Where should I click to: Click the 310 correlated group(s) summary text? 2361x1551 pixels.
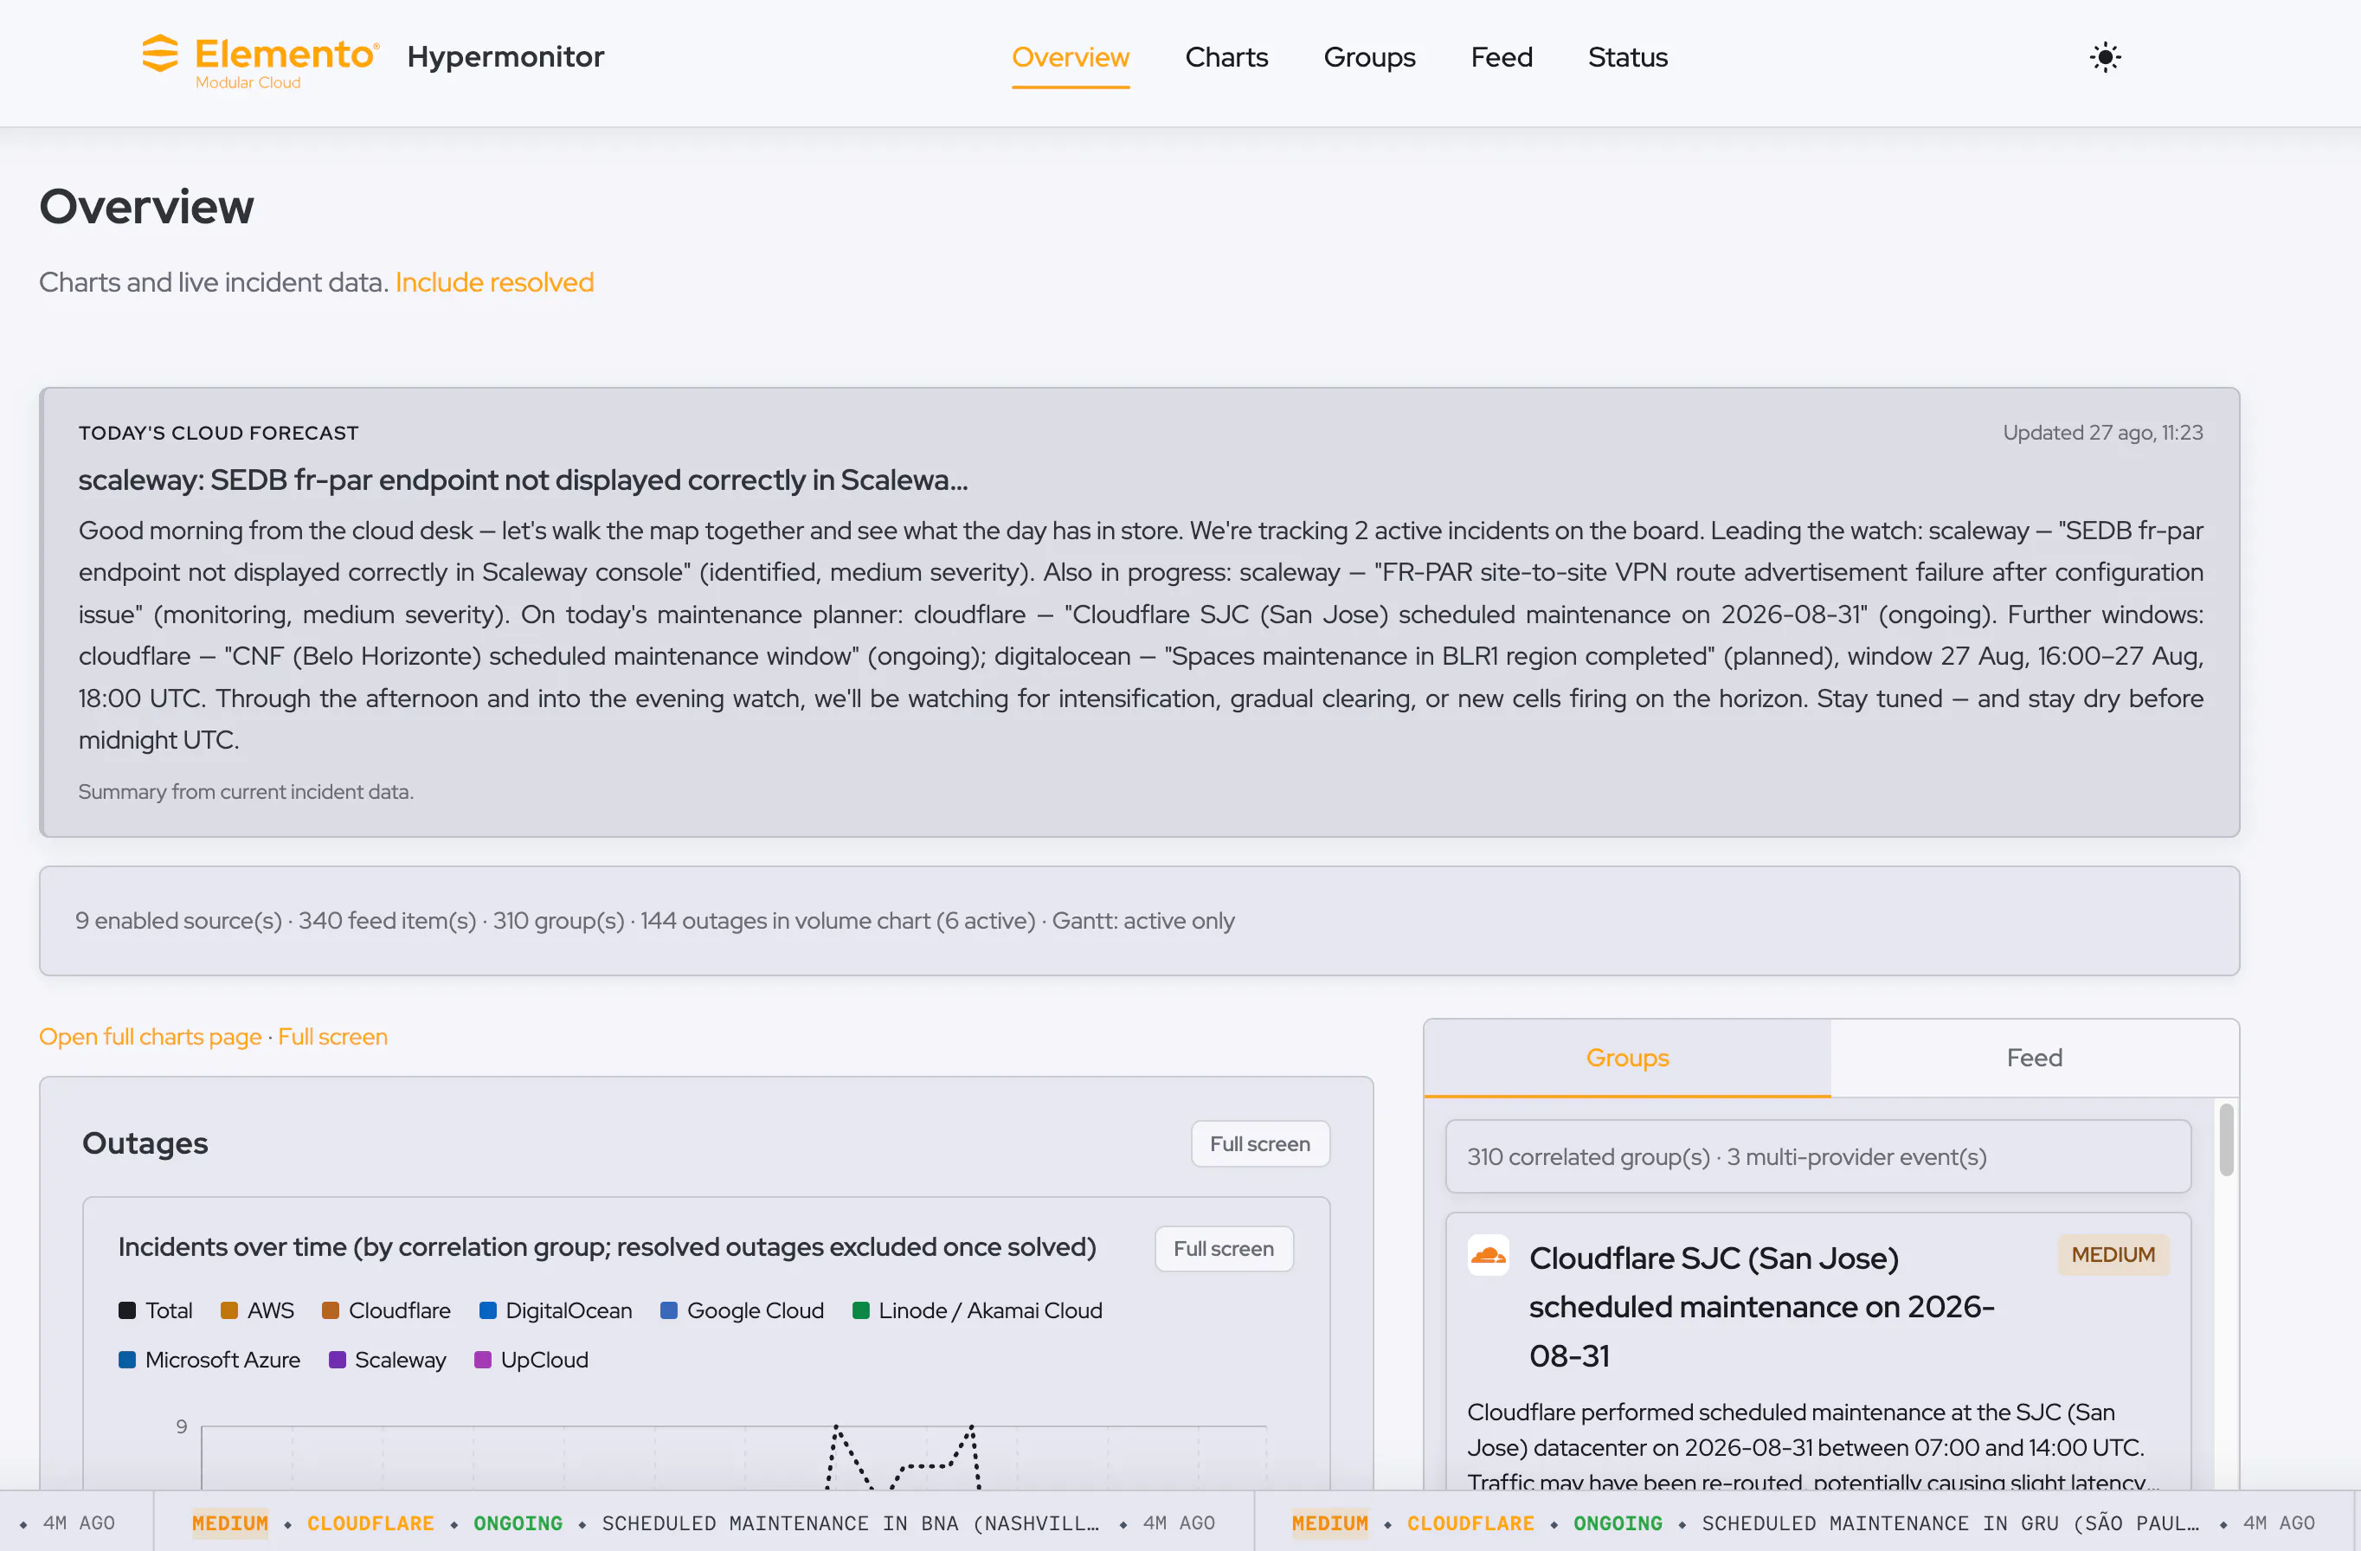pos(1726,1157)
